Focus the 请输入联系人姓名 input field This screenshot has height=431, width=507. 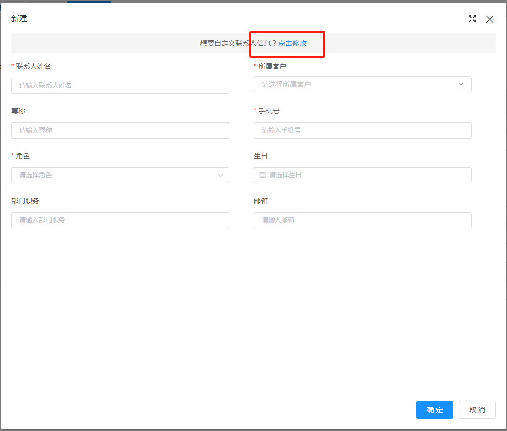[120, 86]
